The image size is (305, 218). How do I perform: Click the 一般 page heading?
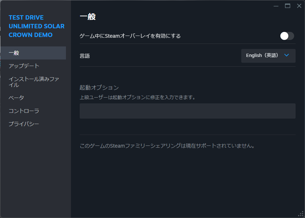(x=88, y=17)
